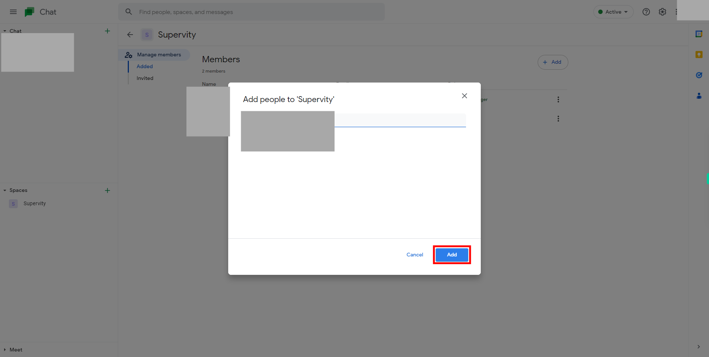This screenshot has height=357, width=709.
Task: Create a new space with the plus icon
Action: [107, 190]
